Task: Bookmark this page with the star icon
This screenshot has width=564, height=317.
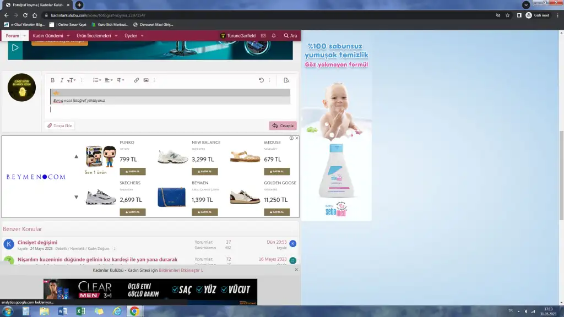Action: 507,15
